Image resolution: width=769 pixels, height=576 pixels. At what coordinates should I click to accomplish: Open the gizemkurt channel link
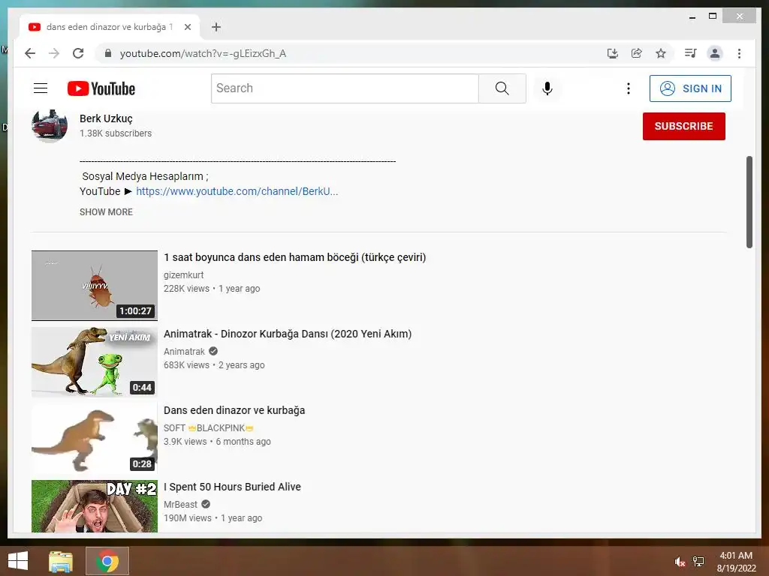tap(183, 275)
